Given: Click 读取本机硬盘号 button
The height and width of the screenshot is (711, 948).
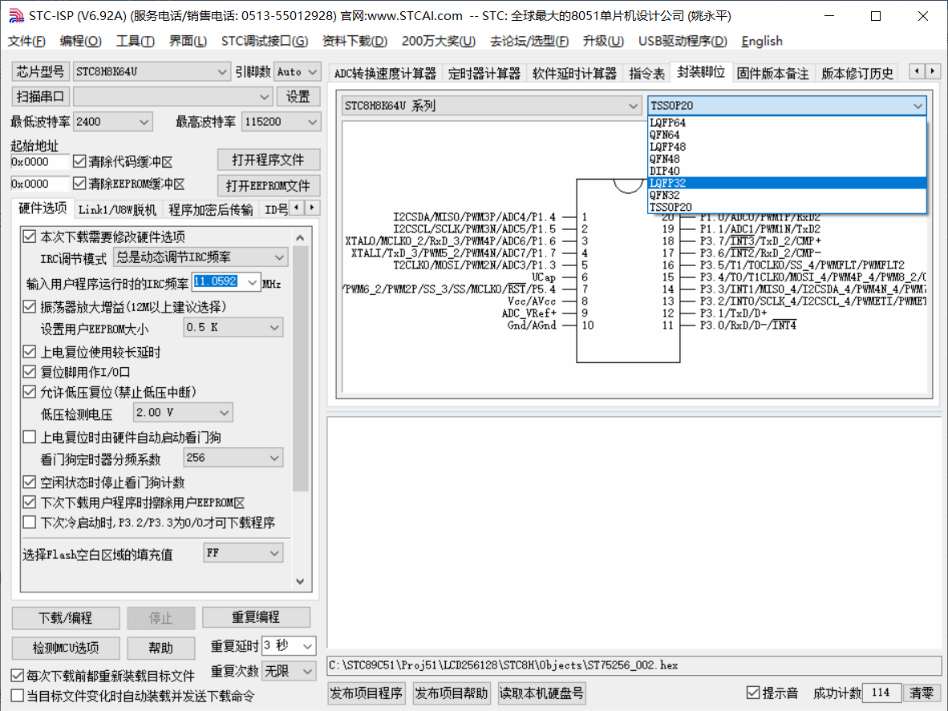Looking at the screenshot, I should pos(541,693).
